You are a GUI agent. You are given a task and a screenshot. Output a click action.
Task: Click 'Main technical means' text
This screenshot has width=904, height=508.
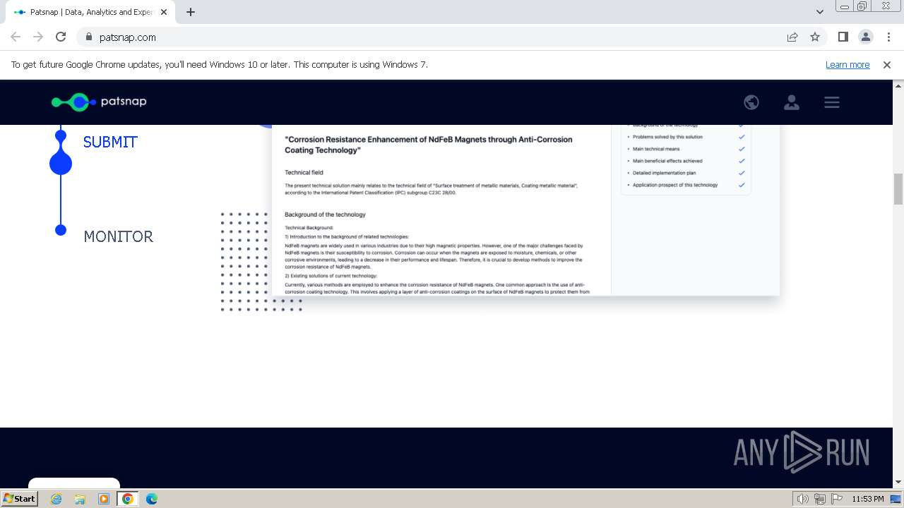(656, 149)
